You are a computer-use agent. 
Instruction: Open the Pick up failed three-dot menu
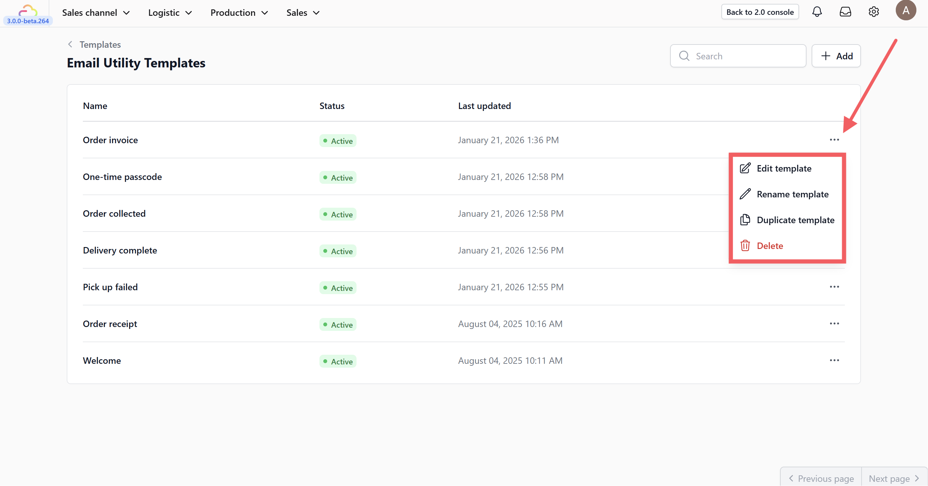[x=834, y=287]
